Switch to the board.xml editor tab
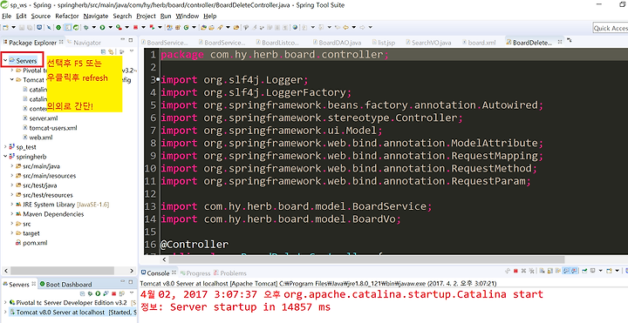This screenshot has height=323, width=628. [x=478, y=43]
